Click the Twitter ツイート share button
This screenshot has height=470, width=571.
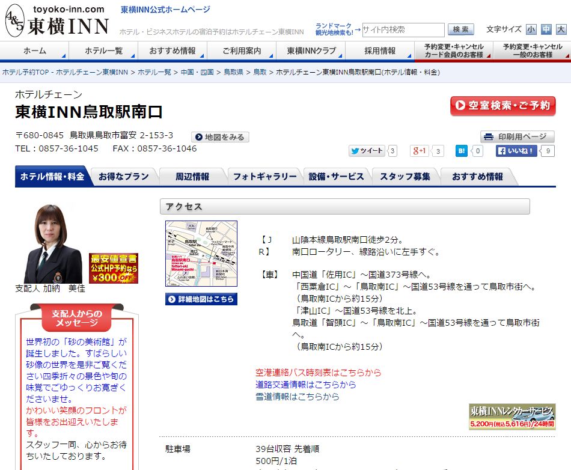coord(367,151)
